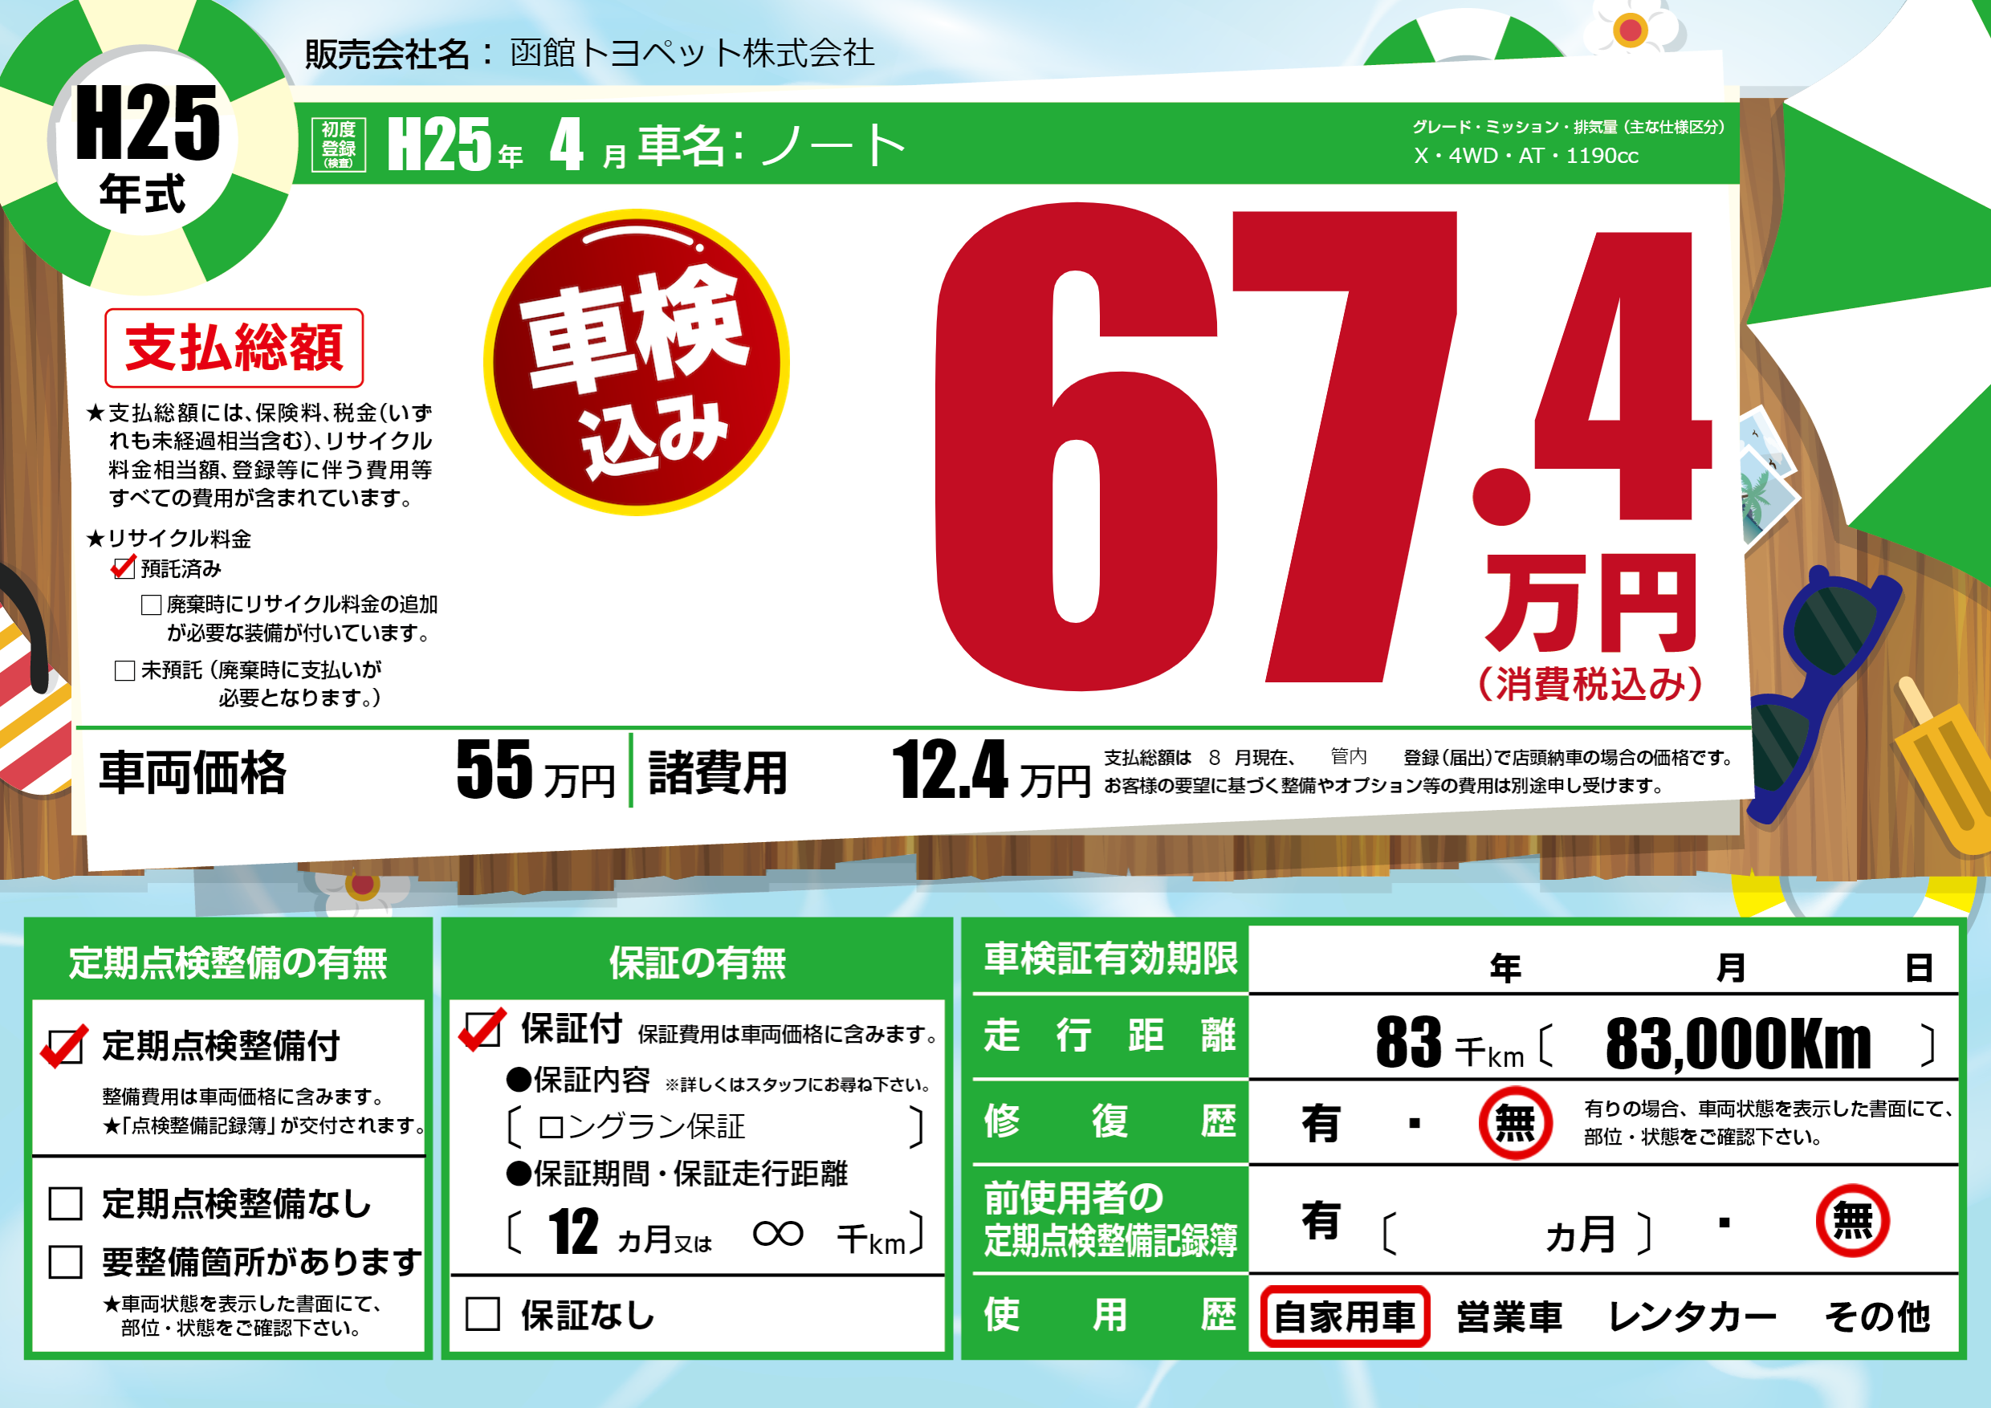Toggle the 定期点検整備付 checkbox
The height and width of the screenshot is (1408, 1991).
[x=66, y=1047]
